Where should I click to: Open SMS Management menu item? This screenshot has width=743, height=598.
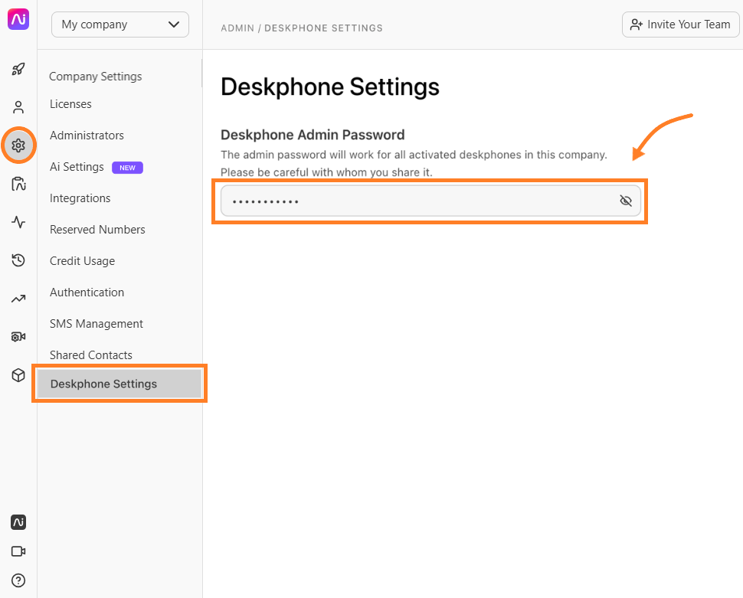pyautogui.click(x=97, y=324)
